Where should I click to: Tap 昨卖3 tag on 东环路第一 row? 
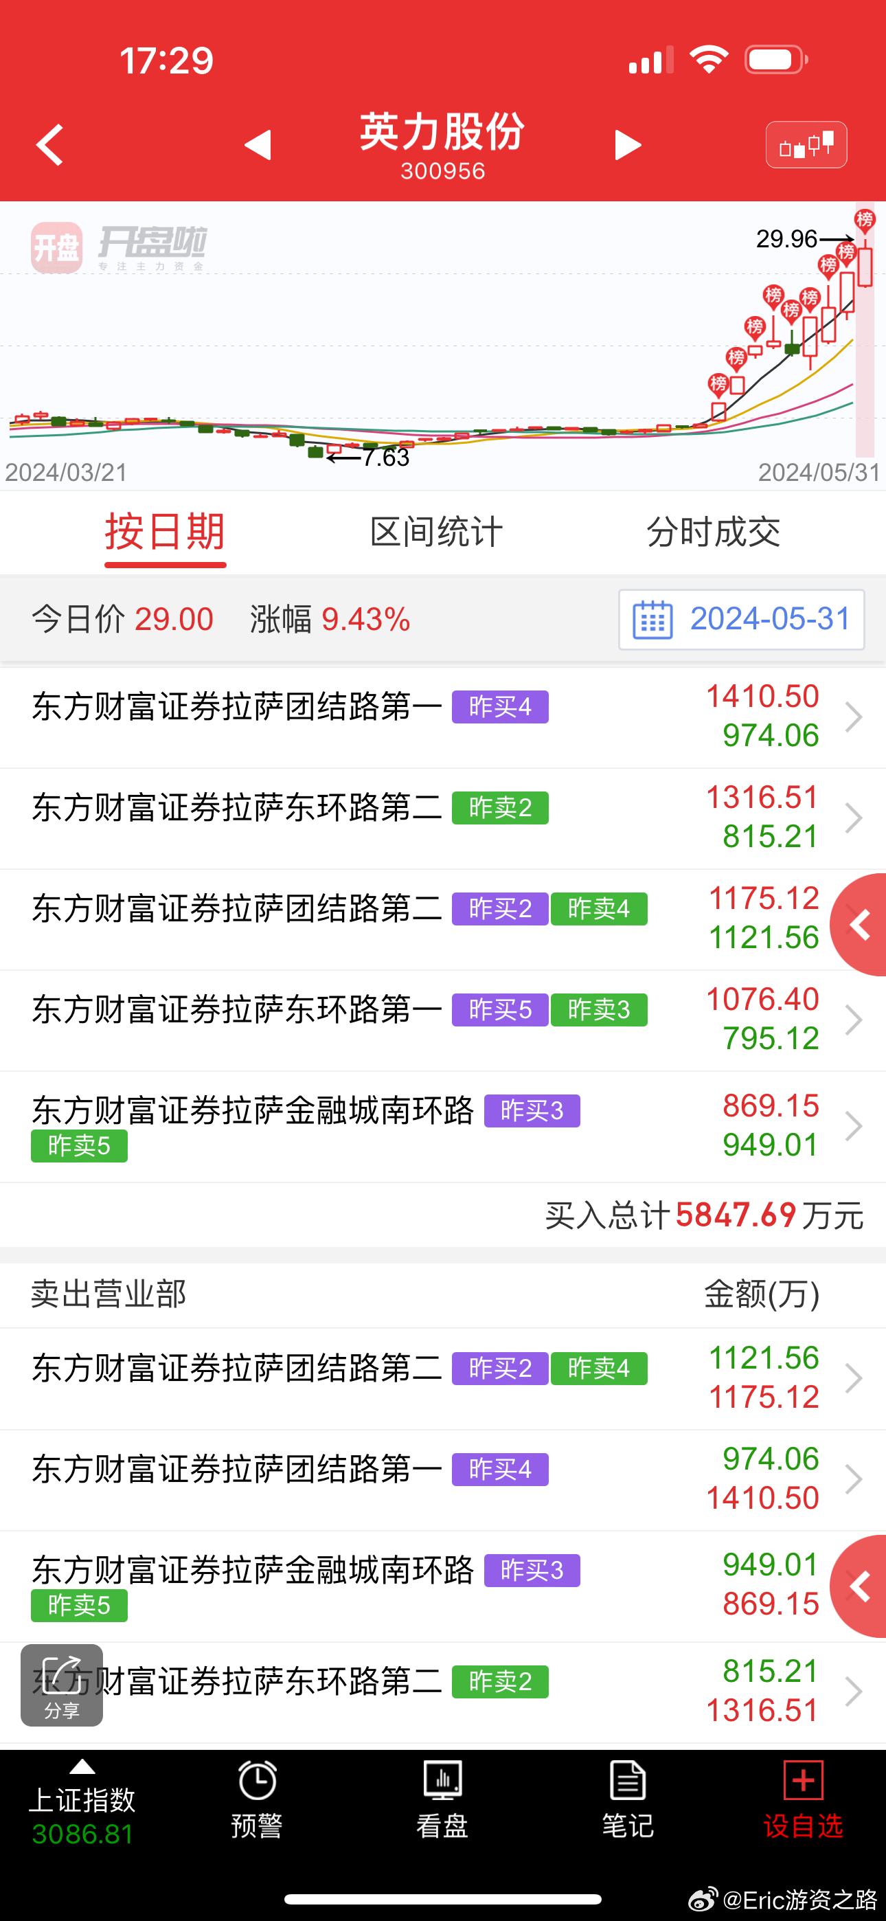(599, 1010)
